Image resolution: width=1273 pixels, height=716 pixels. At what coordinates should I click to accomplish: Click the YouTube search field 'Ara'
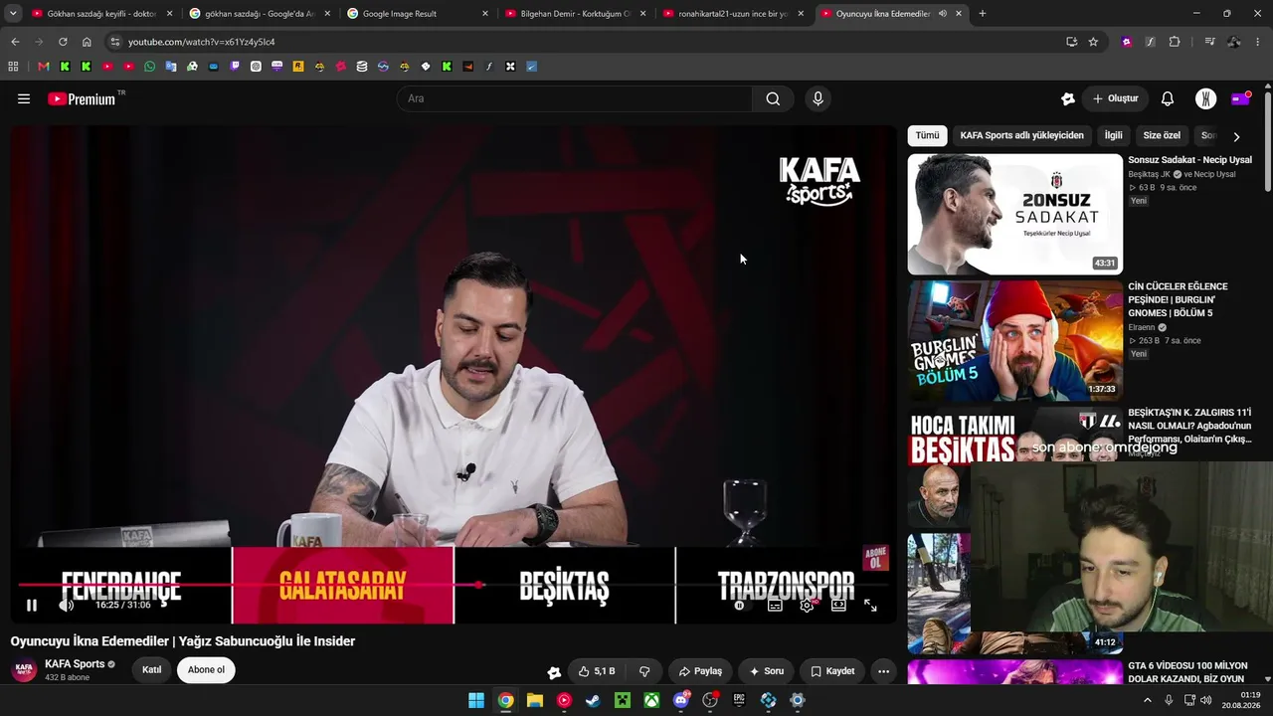(x=575, y=98)
